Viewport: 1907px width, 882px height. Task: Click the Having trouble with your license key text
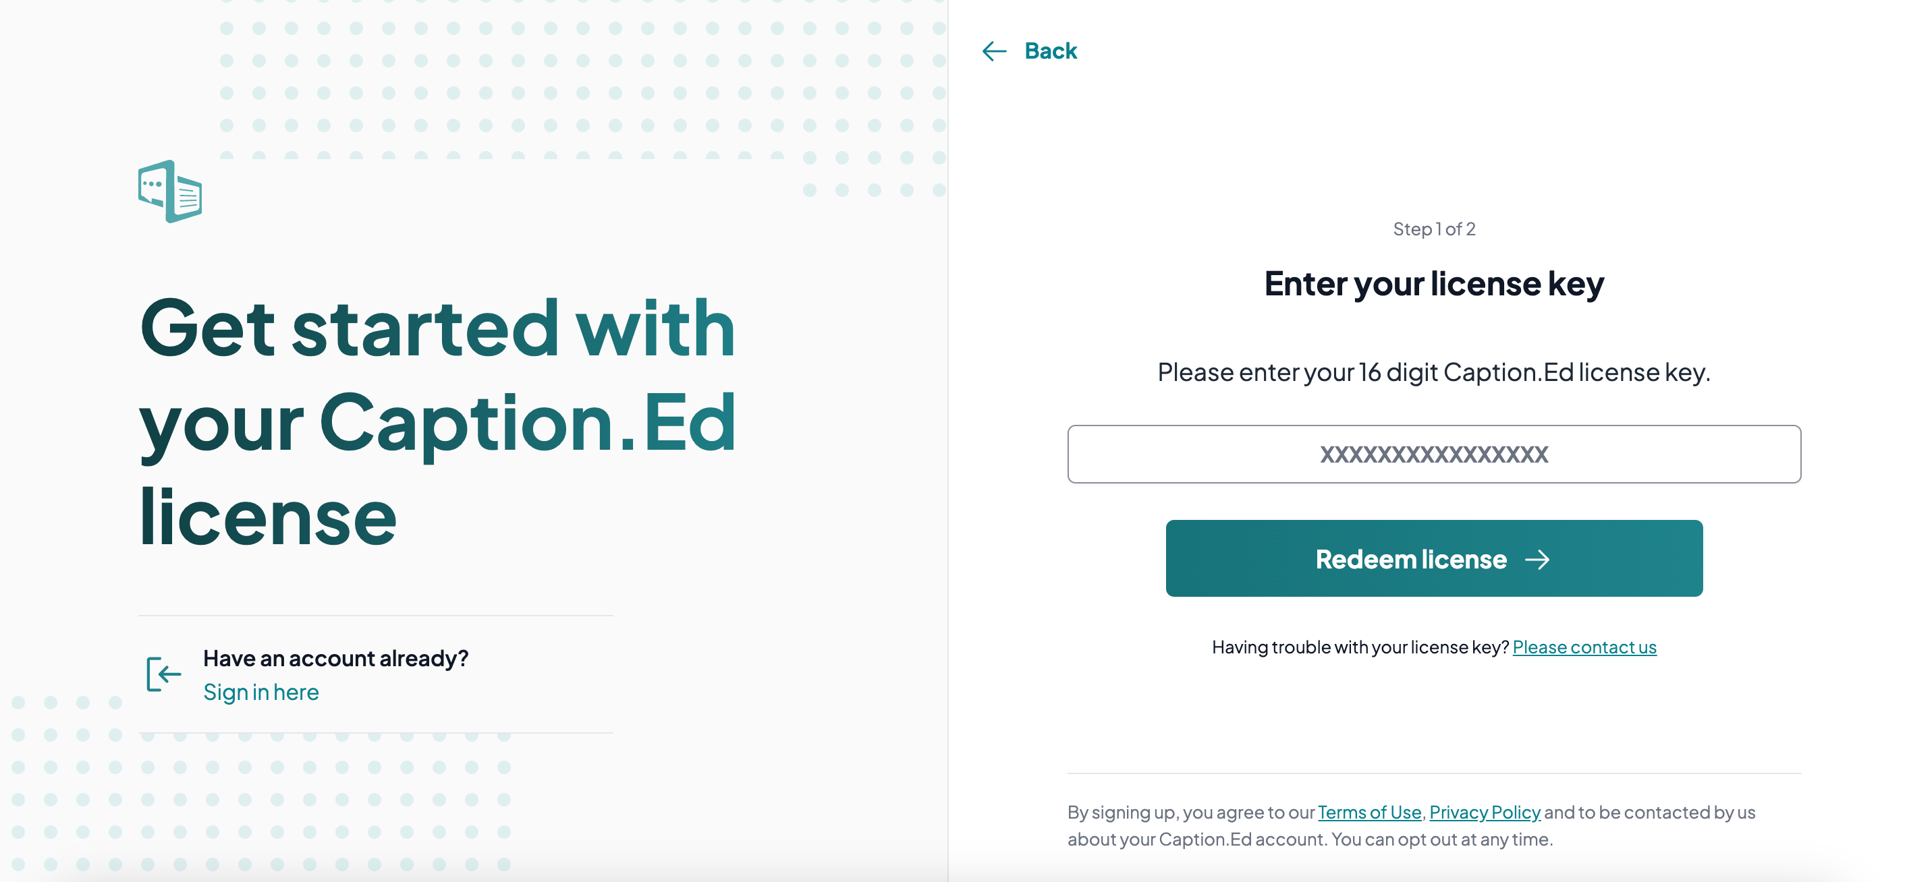point(1360,647)
